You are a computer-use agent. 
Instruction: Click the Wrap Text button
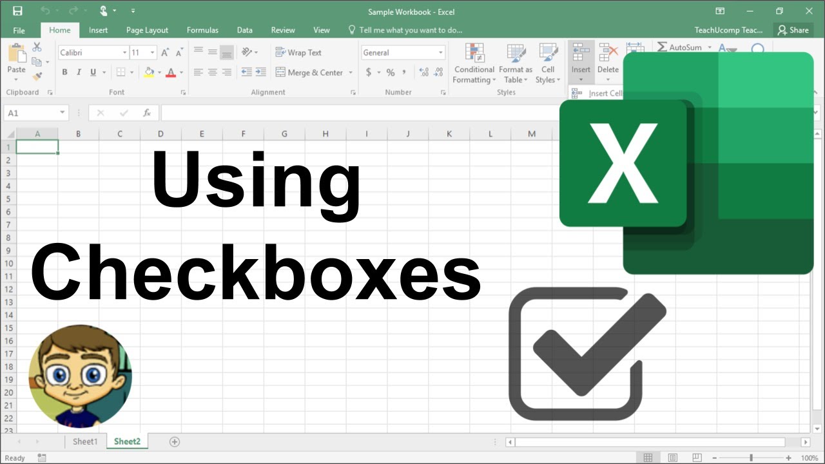(298, 53)
